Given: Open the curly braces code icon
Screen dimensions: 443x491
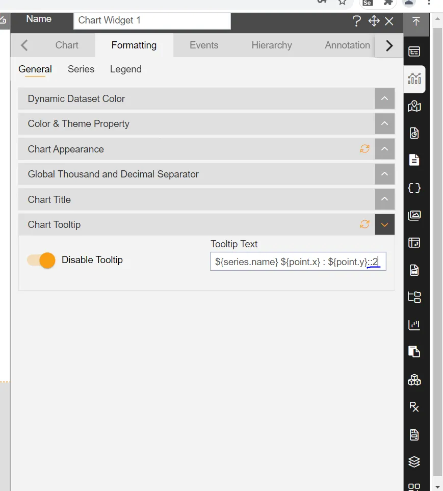Looking at the screenshot, I should 414,188.
